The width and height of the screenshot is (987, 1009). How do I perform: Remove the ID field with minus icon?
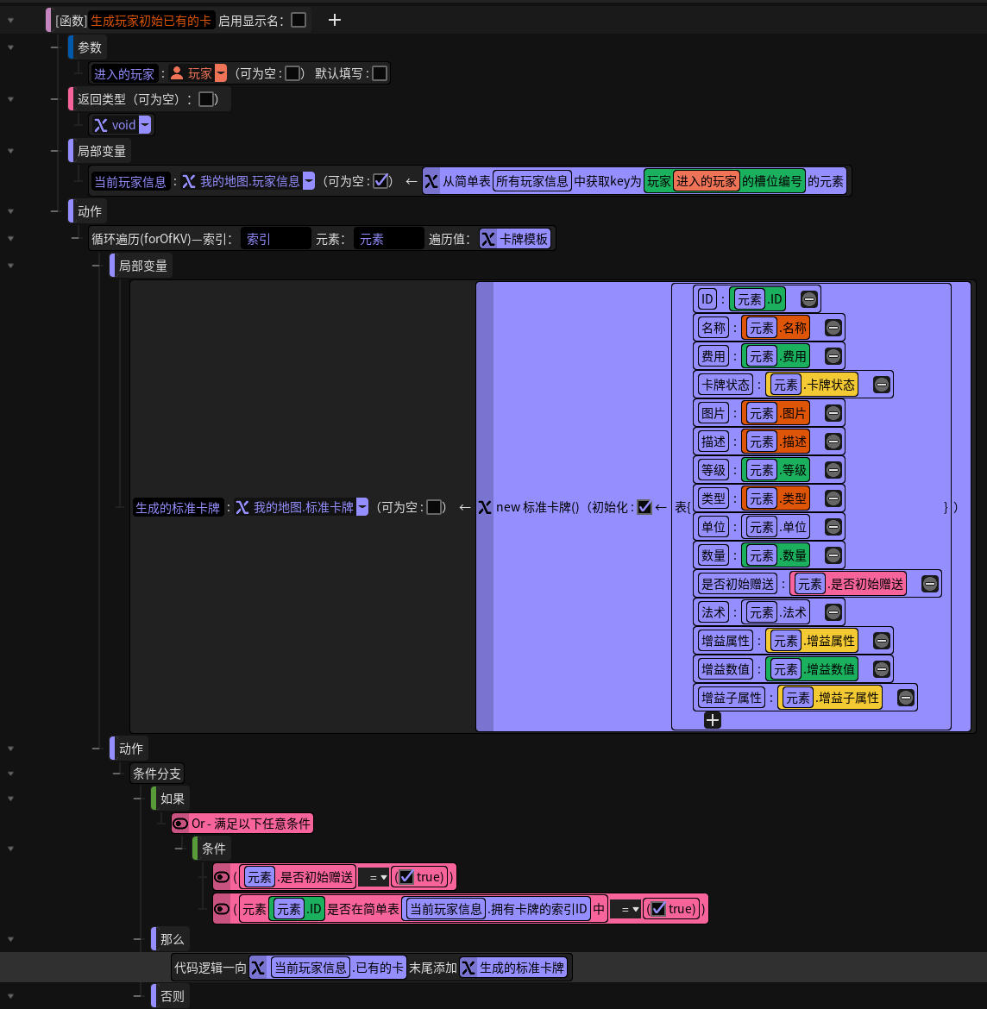(809, 299)
